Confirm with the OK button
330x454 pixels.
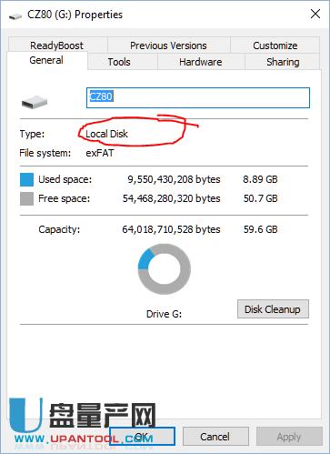point(142,437)
